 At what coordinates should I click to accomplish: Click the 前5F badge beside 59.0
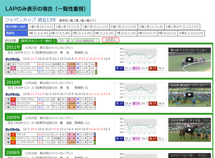point(136,138)
